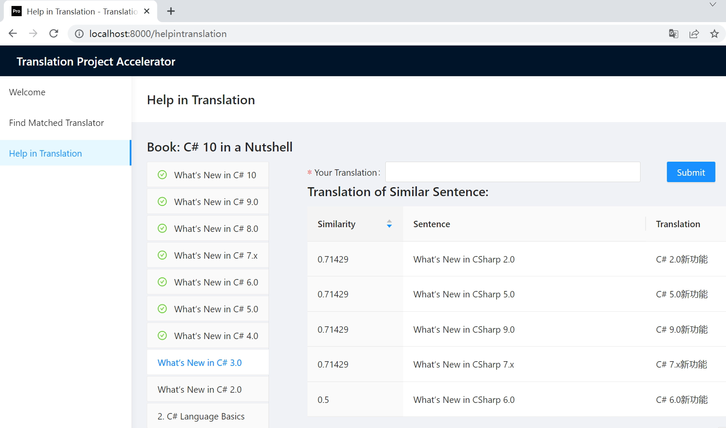The height and width of the screenshot is (428, 726).
Task: Click the browser back arrow
Action: (13, 34)
